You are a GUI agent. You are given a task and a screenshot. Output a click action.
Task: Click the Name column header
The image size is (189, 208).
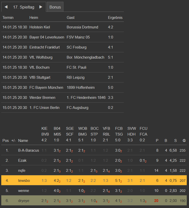23,140
